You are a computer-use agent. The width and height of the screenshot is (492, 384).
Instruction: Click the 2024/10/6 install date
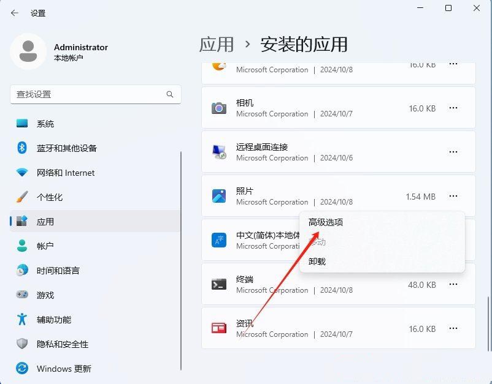point(336,158)
